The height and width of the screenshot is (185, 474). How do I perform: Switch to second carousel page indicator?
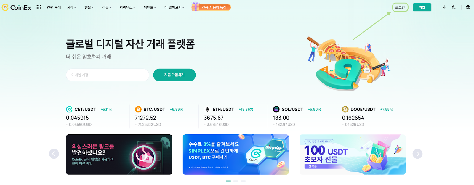(x=236, y=181)
